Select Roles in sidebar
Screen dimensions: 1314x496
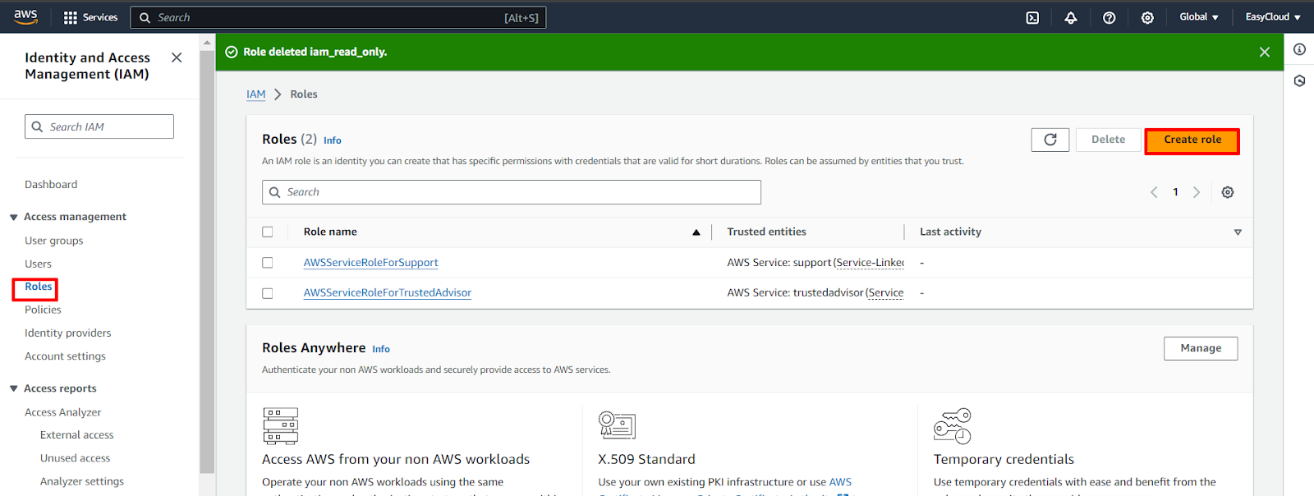(x=38, y=287)
